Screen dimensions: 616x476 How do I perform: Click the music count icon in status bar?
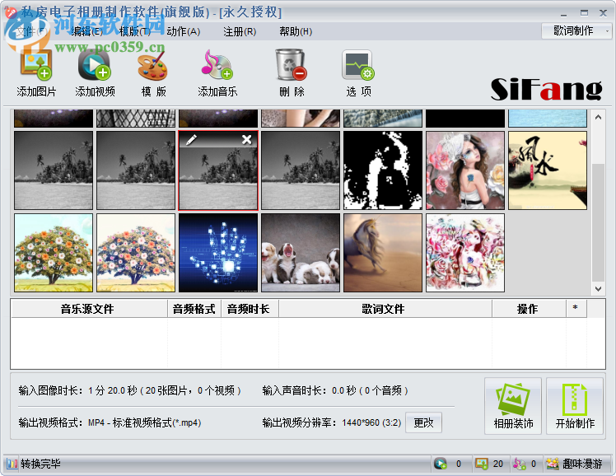tap(519, 464)
